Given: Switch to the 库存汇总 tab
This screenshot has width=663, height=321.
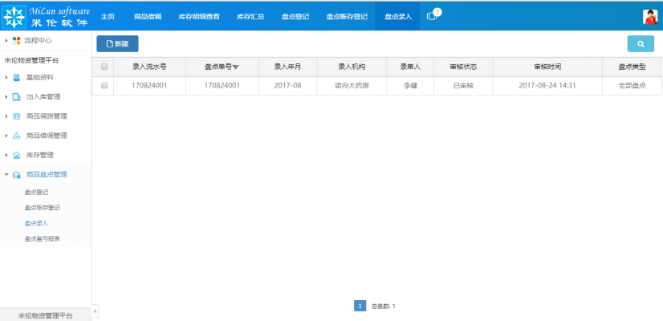Looking at the screenshot, I should (x=250, y=16).
